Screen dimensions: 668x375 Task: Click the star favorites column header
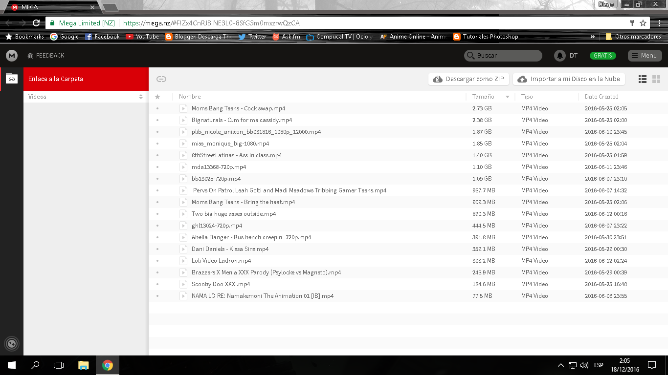pyautogui.click(x=157, y=97)
